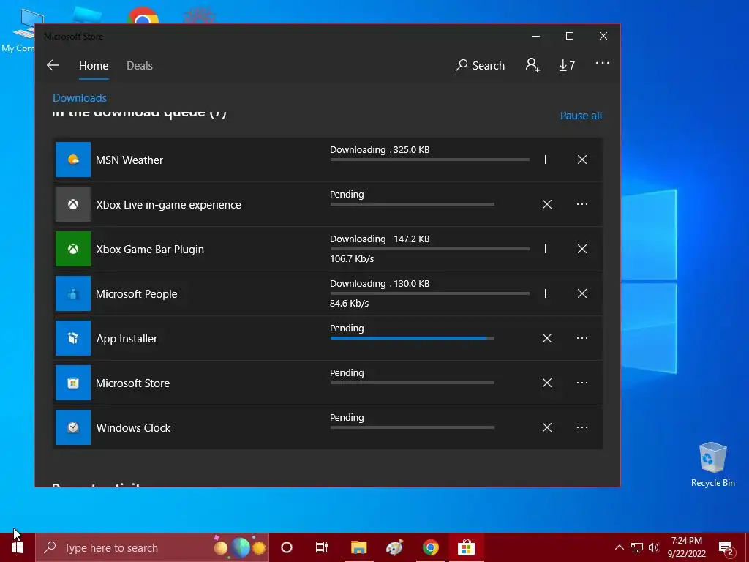Click the taskbar search box
This screenshot has width=749, height=562.
[152, 547]
